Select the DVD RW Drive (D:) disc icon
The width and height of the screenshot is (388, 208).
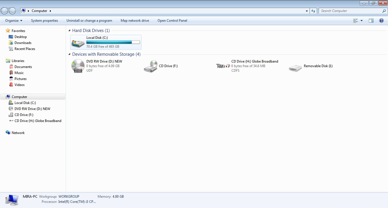[78, 66]
